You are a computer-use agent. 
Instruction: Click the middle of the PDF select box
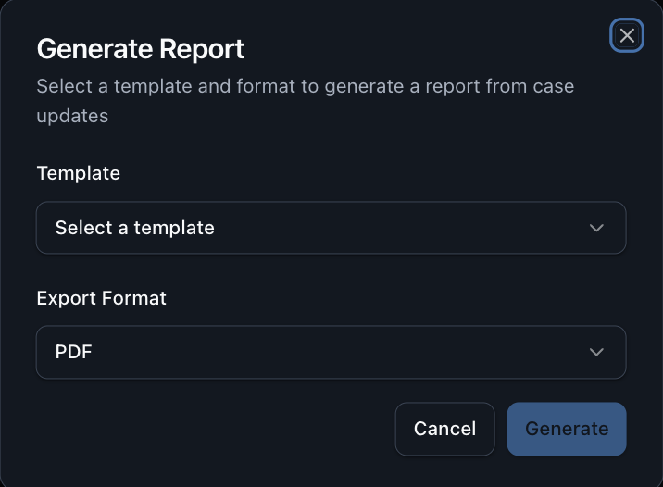tap(331, 352)
